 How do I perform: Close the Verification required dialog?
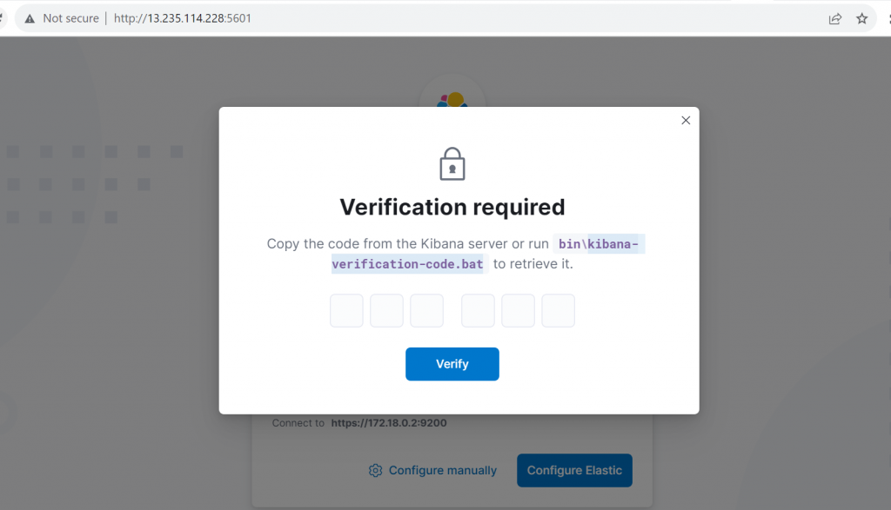coord(686,121)
